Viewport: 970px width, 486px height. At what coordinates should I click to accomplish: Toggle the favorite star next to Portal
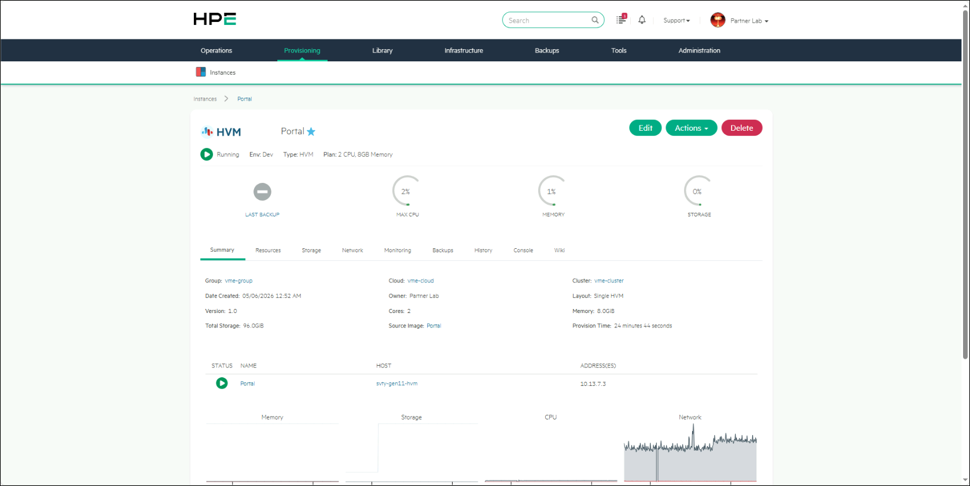coord(311,131)
